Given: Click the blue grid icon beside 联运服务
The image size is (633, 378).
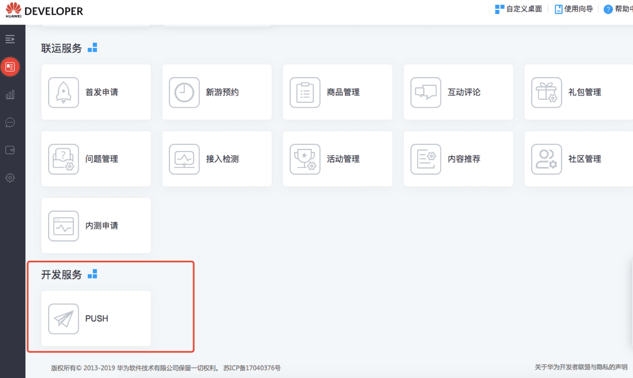Looking at the screenshot, I should pyautogui.click(x=92, y=48).
